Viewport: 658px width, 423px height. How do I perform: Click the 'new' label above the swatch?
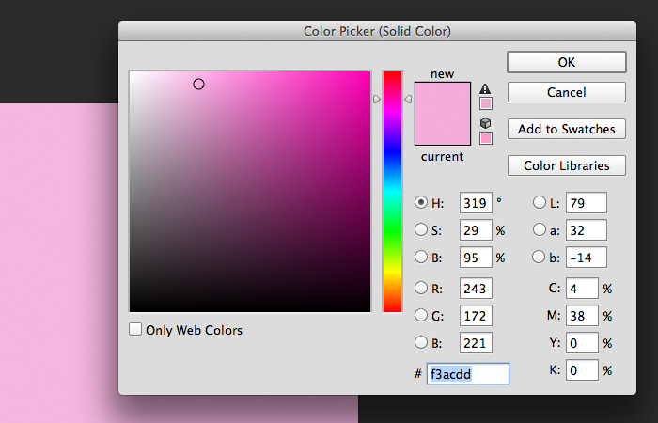pyautogui.click(x=443, y=74)
